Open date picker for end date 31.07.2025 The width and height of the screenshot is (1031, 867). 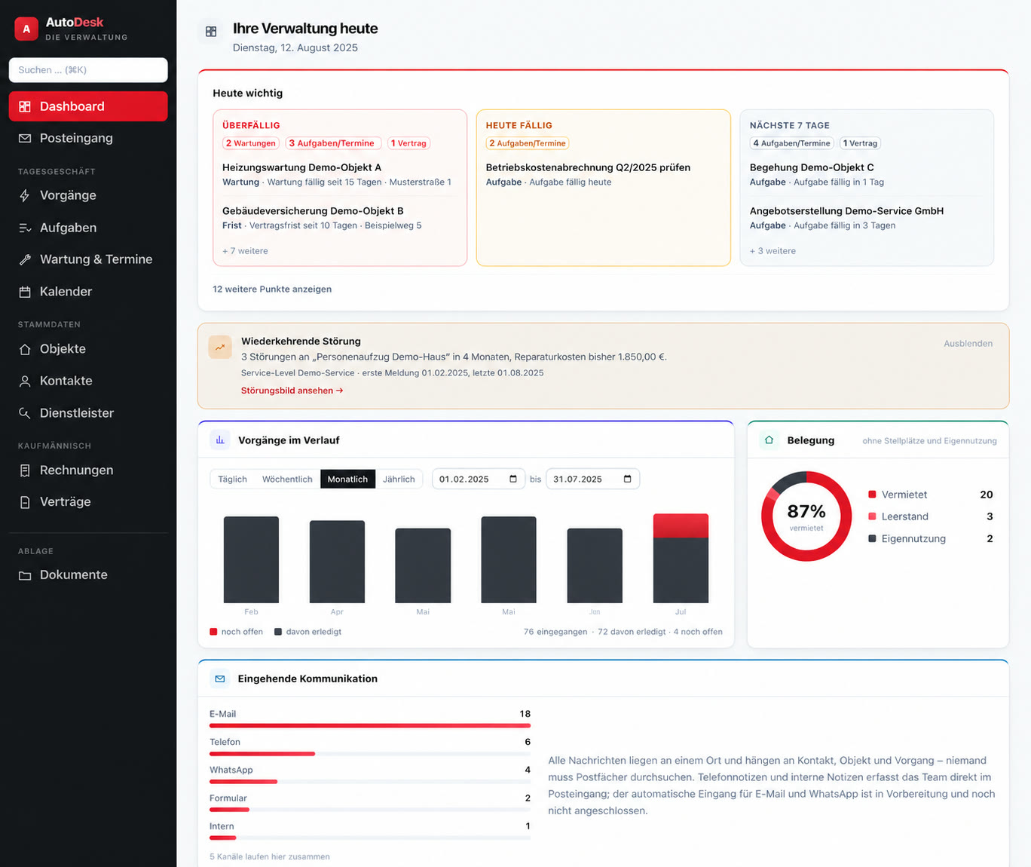click(x=628, y=479)
